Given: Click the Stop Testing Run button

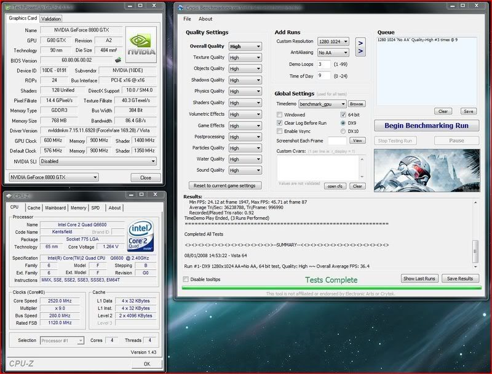Looking at the screenshot, I should [x=395, y=141].
